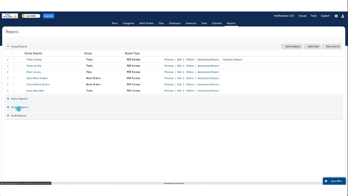Open the Open Work Orders report link
Screen dimensions: 348x196
click(37, 78)
